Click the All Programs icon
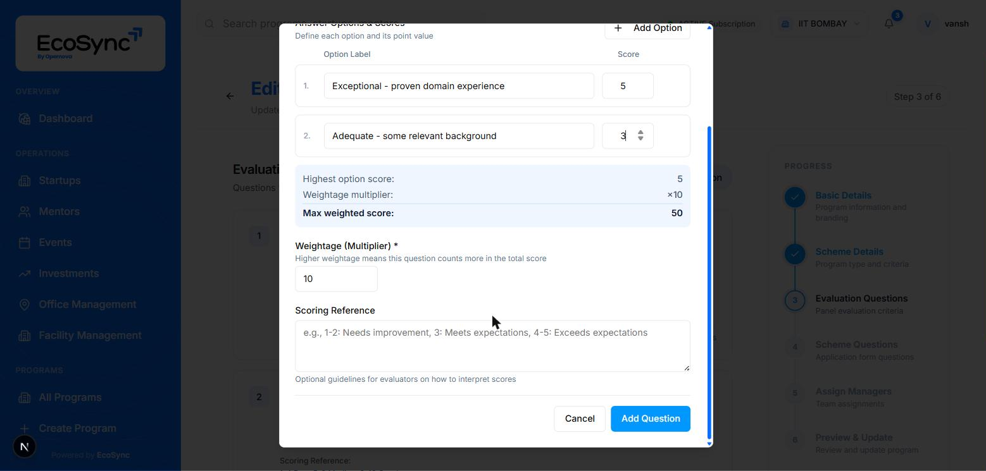The width and height of the screenshot is (986, 471). coord(25,398)
